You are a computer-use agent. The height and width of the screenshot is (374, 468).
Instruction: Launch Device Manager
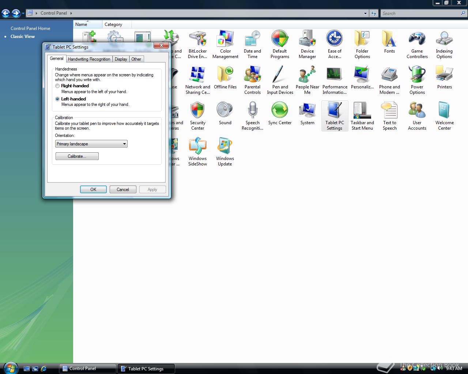pyautogui.click(x=307, y=45)
